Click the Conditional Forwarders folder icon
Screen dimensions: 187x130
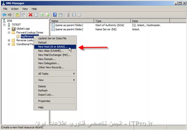tap(13, 44)
